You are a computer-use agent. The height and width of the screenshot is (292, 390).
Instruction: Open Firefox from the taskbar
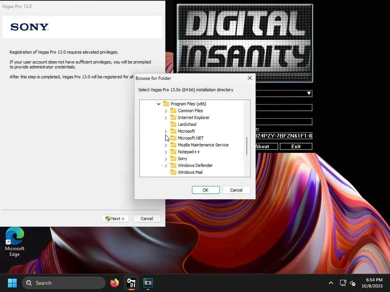tap(115, 283)
